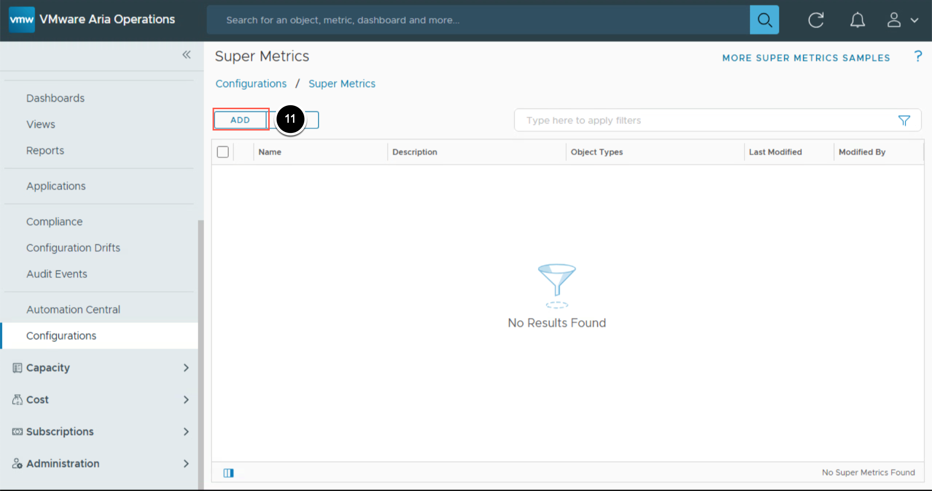Open the notifications bell
The height and width of the screenshot is (491, 932).
(x=857, y=20)
